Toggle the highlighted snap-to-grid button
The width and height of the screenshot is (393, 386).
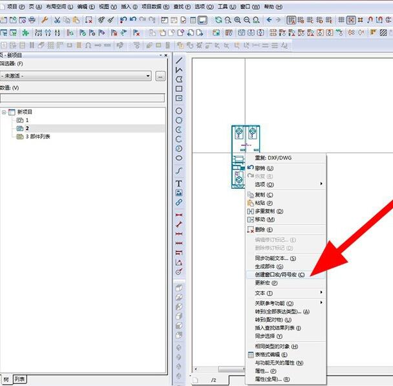tap(351, 20)
